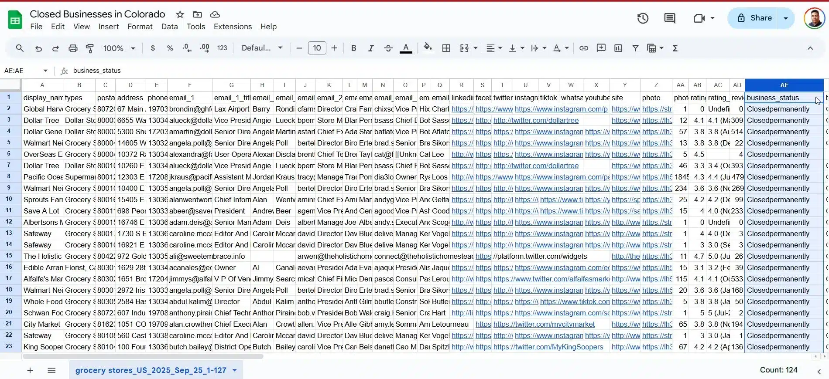The image size is (829, 379).
Task: Edit the font size field
Action: tap(317, 48)
